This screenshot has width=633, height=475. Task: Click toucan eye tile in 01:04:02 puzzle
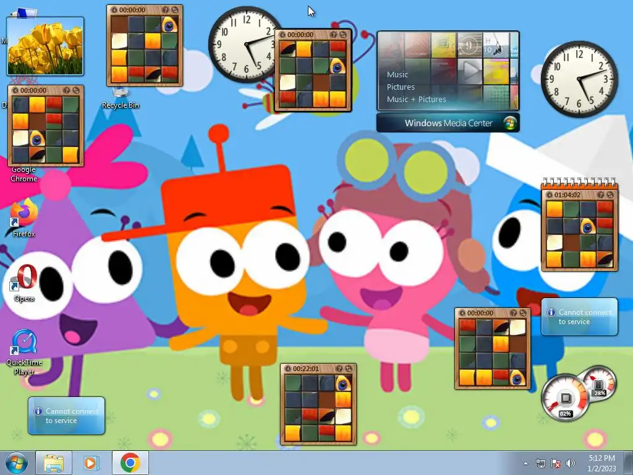(587, 226)
